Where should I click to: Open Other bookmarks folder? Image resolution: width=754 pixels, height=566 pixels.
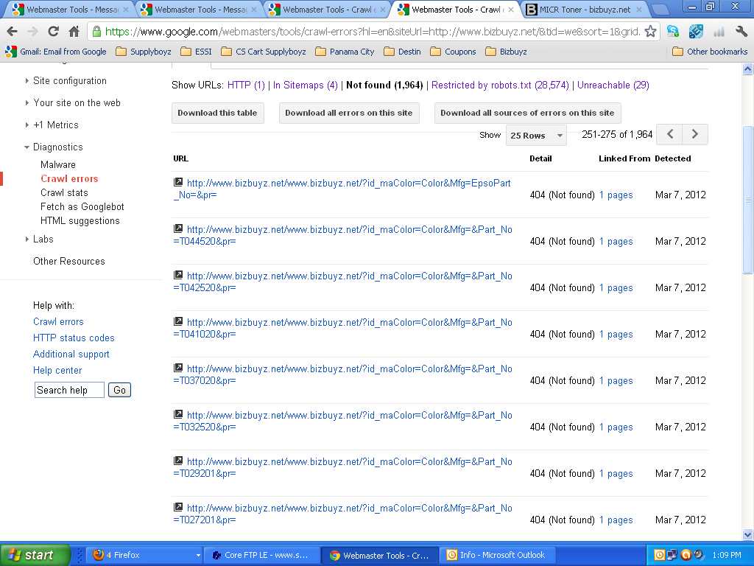(710, 52)
